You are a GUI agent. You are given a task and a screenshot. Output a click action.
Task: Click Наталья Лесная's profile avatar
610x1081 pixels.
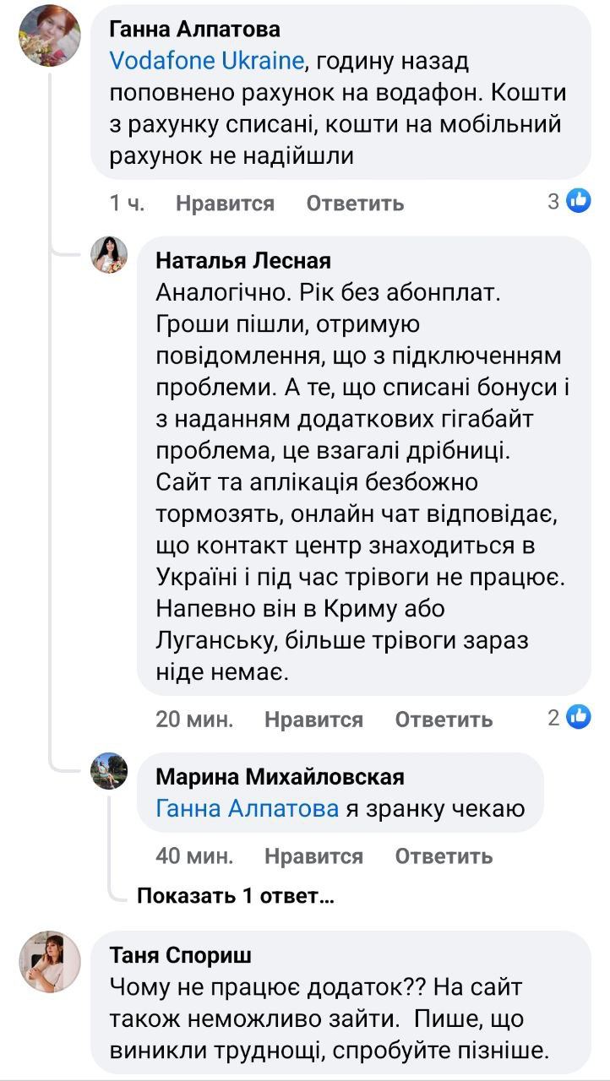coord(110,255)
